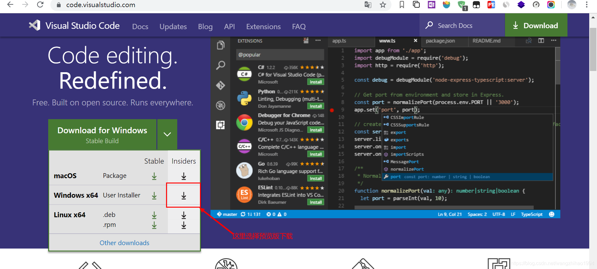Click Install for C# extension
Screen dimensions: 597x269
pyautogui.click(x=316, y=82)
